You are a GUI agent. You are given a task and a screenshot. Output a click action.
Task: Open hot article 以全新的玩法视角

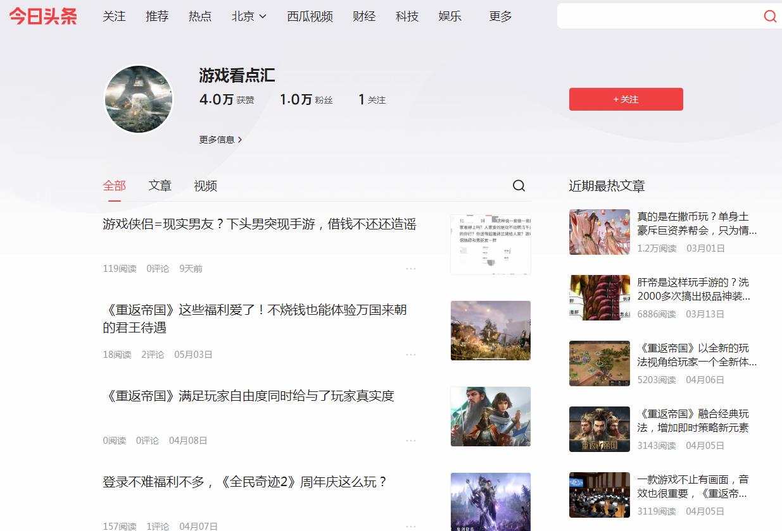pyautogui.click(x=697, y=355)
